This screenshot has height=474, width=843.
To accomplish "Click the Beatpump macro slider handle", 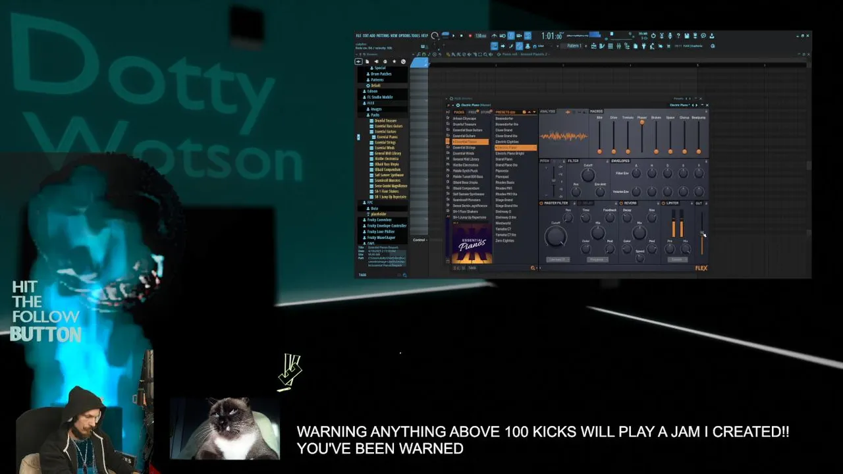I will tap(699, 151).
